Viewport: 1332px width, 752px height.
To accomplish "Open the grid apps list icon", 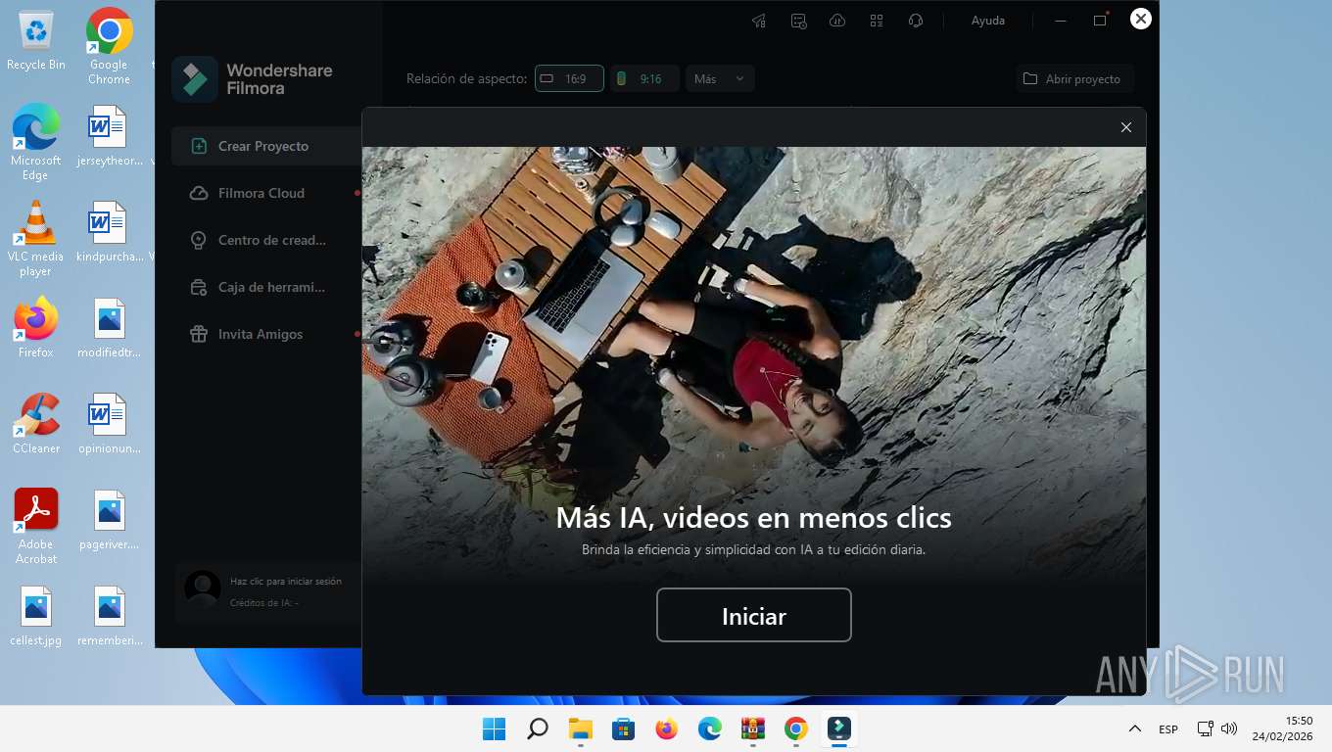I will pos(877,20).
